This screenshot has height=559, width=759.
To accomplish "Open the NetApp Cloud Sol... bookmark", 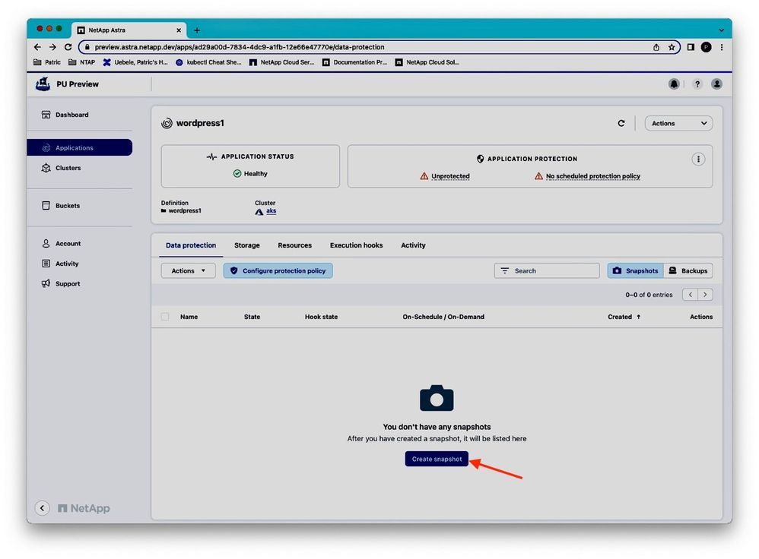I will [427, 62].
